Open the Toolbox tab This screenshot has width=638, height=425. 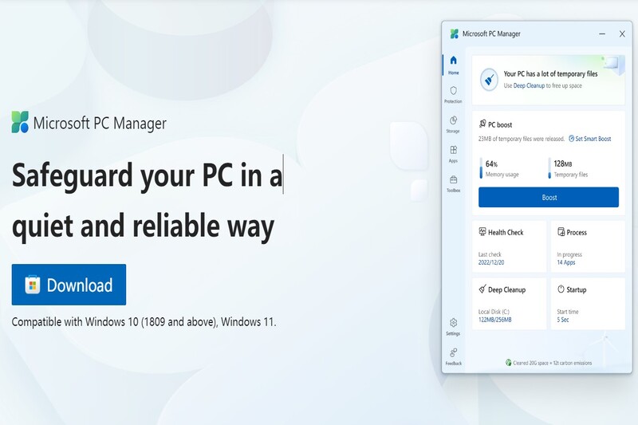[x=453, y=184]
